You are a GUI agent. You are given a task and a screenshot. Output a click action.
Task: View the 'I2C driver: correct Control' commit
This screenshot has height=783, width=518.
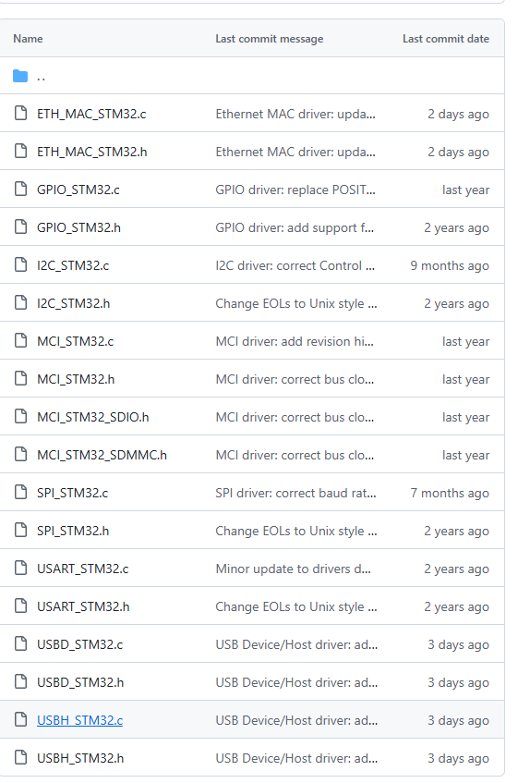295,265
